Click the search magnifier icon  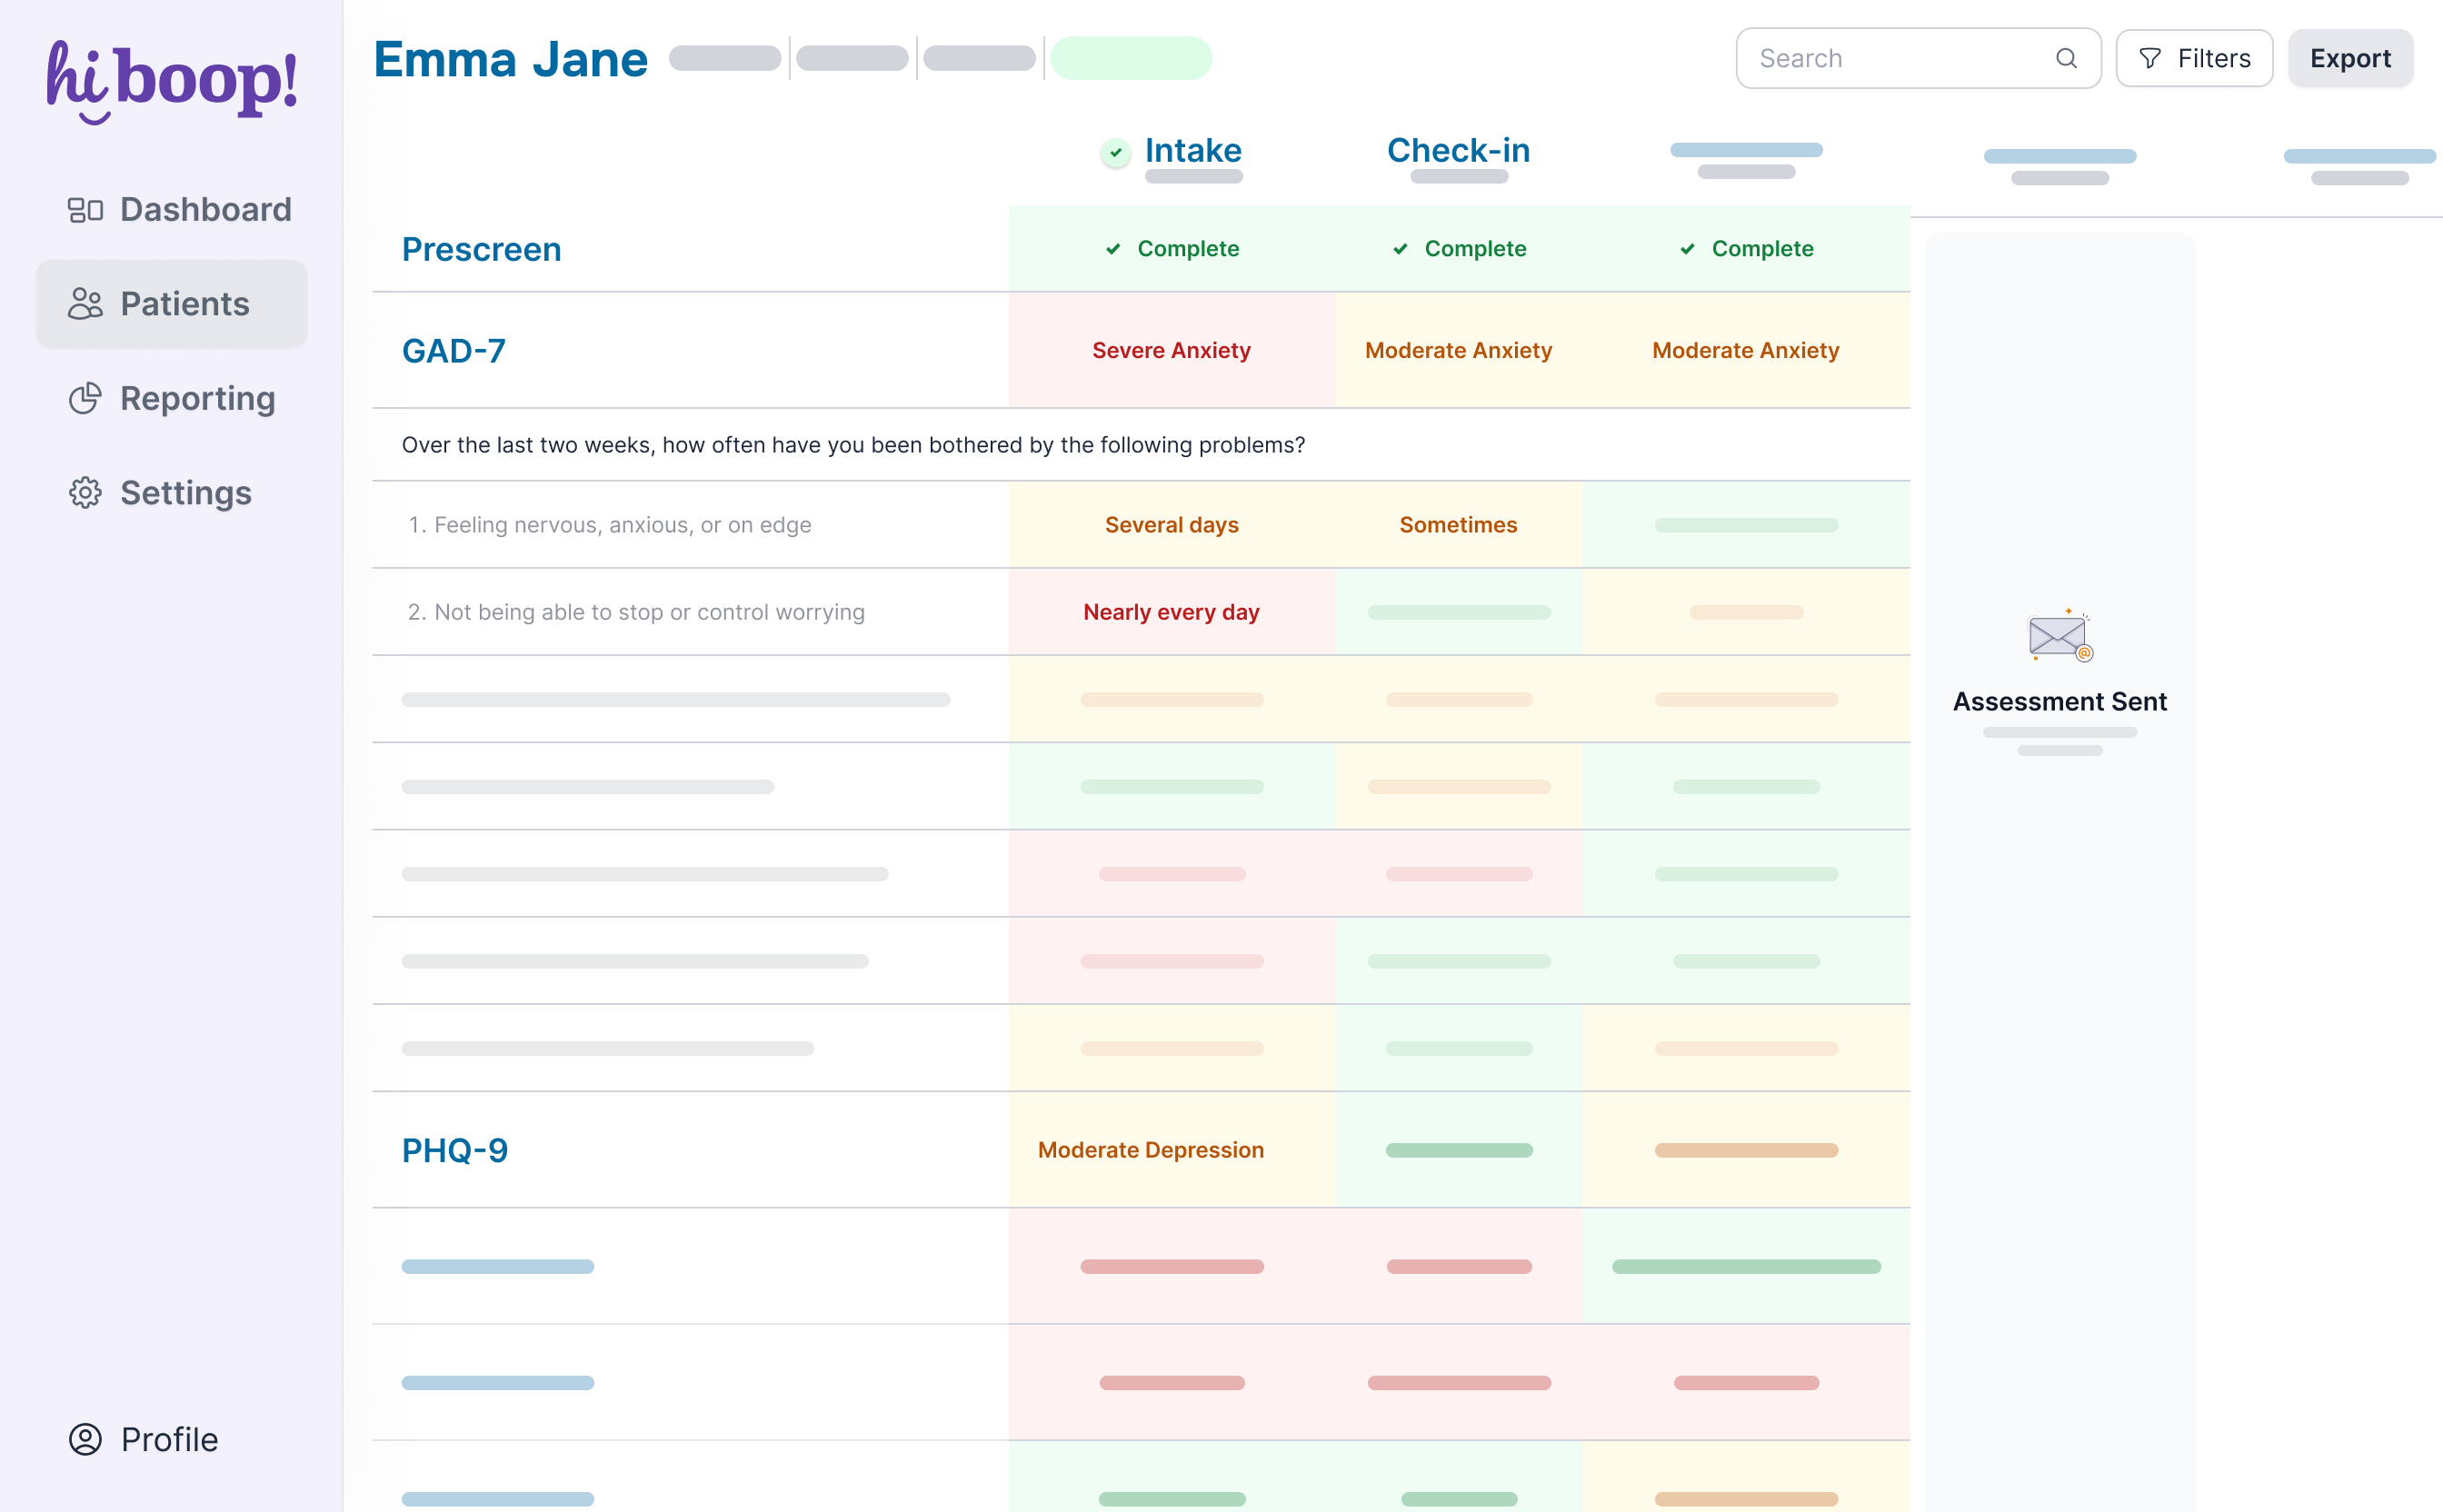click(x=2066, y=59)
